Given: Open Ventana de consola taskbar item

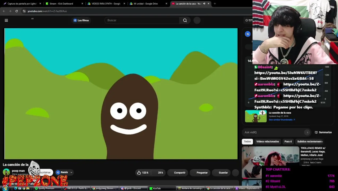Looking at the screenshot, I should tap(190, 188).
